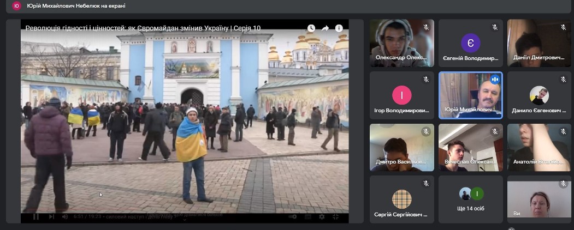Toggle the autoplay switch in player
This screenshot has height=230, width=574.
[x=293, y=216]
